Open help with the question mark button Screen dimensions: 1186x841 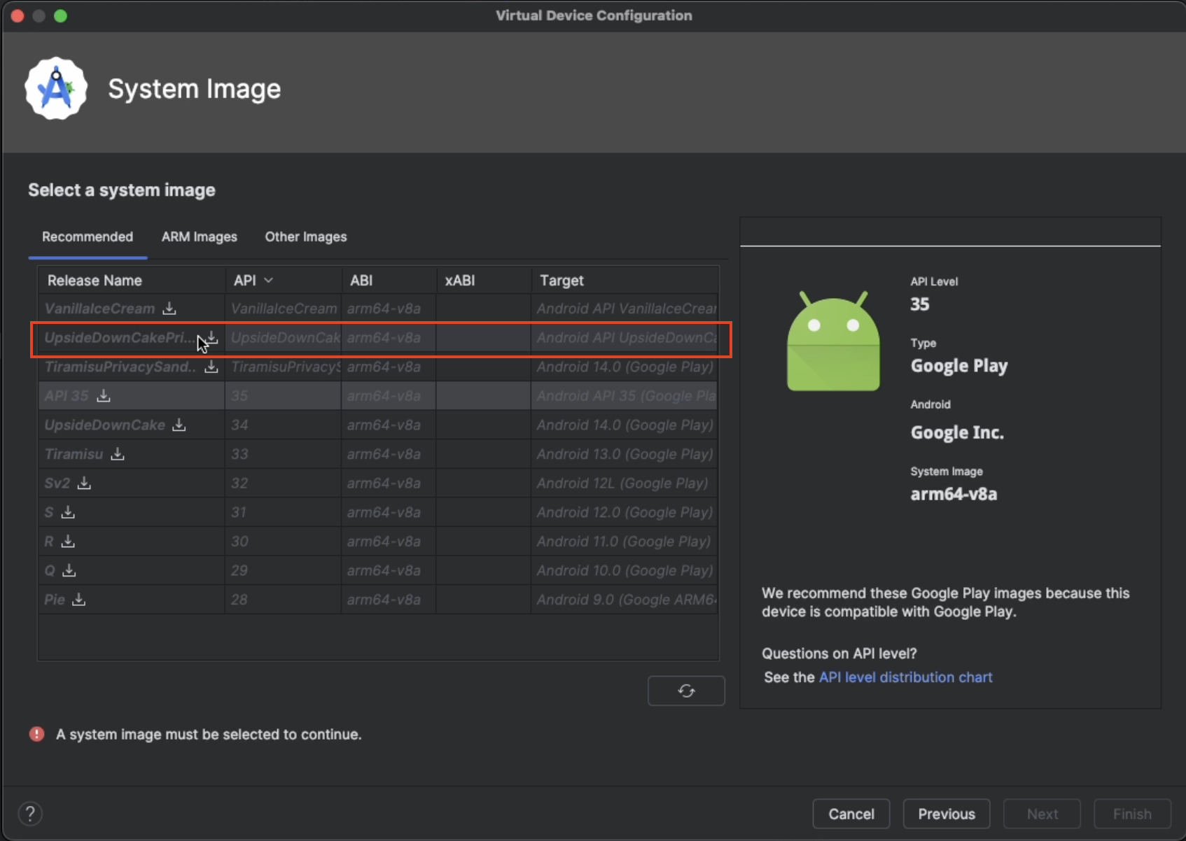tap(30, 814)
